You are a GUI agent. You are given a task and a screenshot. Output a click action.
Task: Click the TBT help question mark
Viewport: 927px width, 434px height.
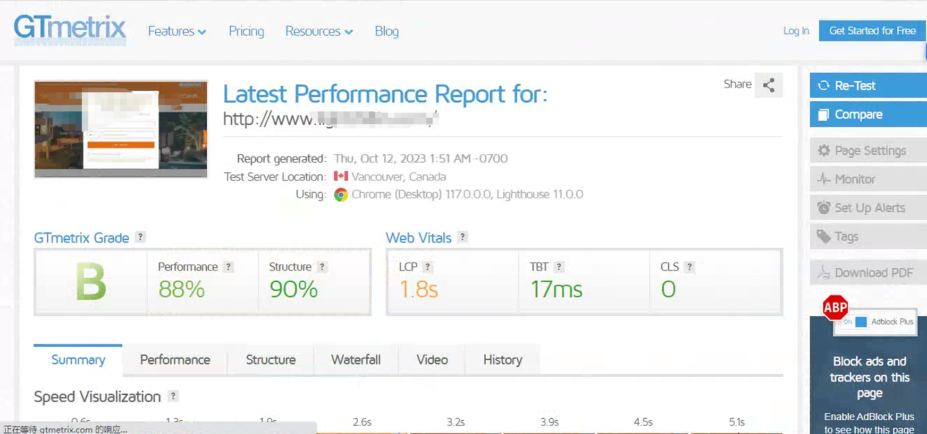559,267
